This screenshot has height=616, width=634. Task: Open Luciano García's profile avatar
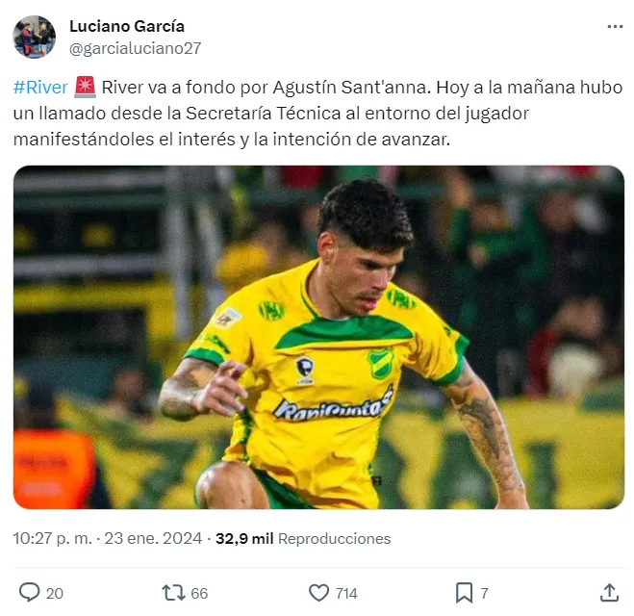35,37
